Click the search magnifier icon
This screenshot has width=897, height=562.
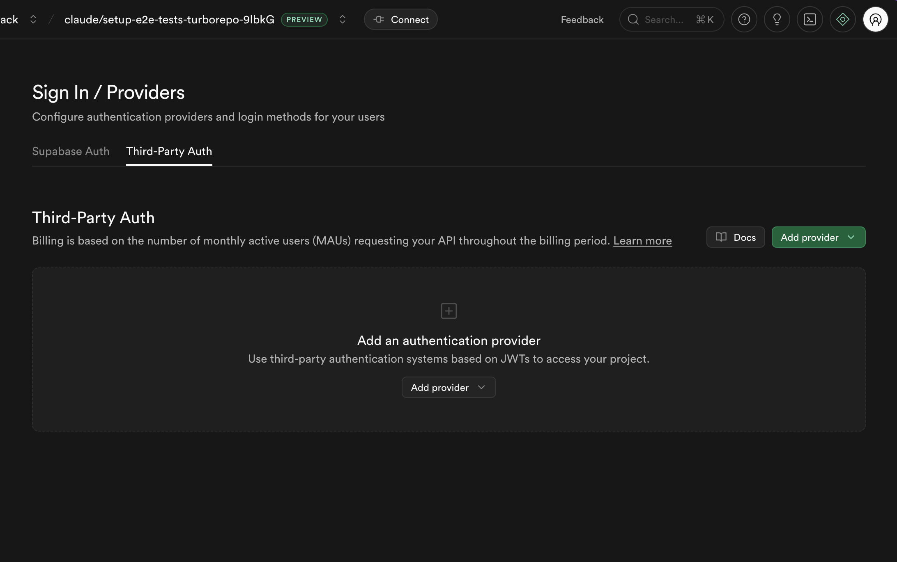pos(633,19)
